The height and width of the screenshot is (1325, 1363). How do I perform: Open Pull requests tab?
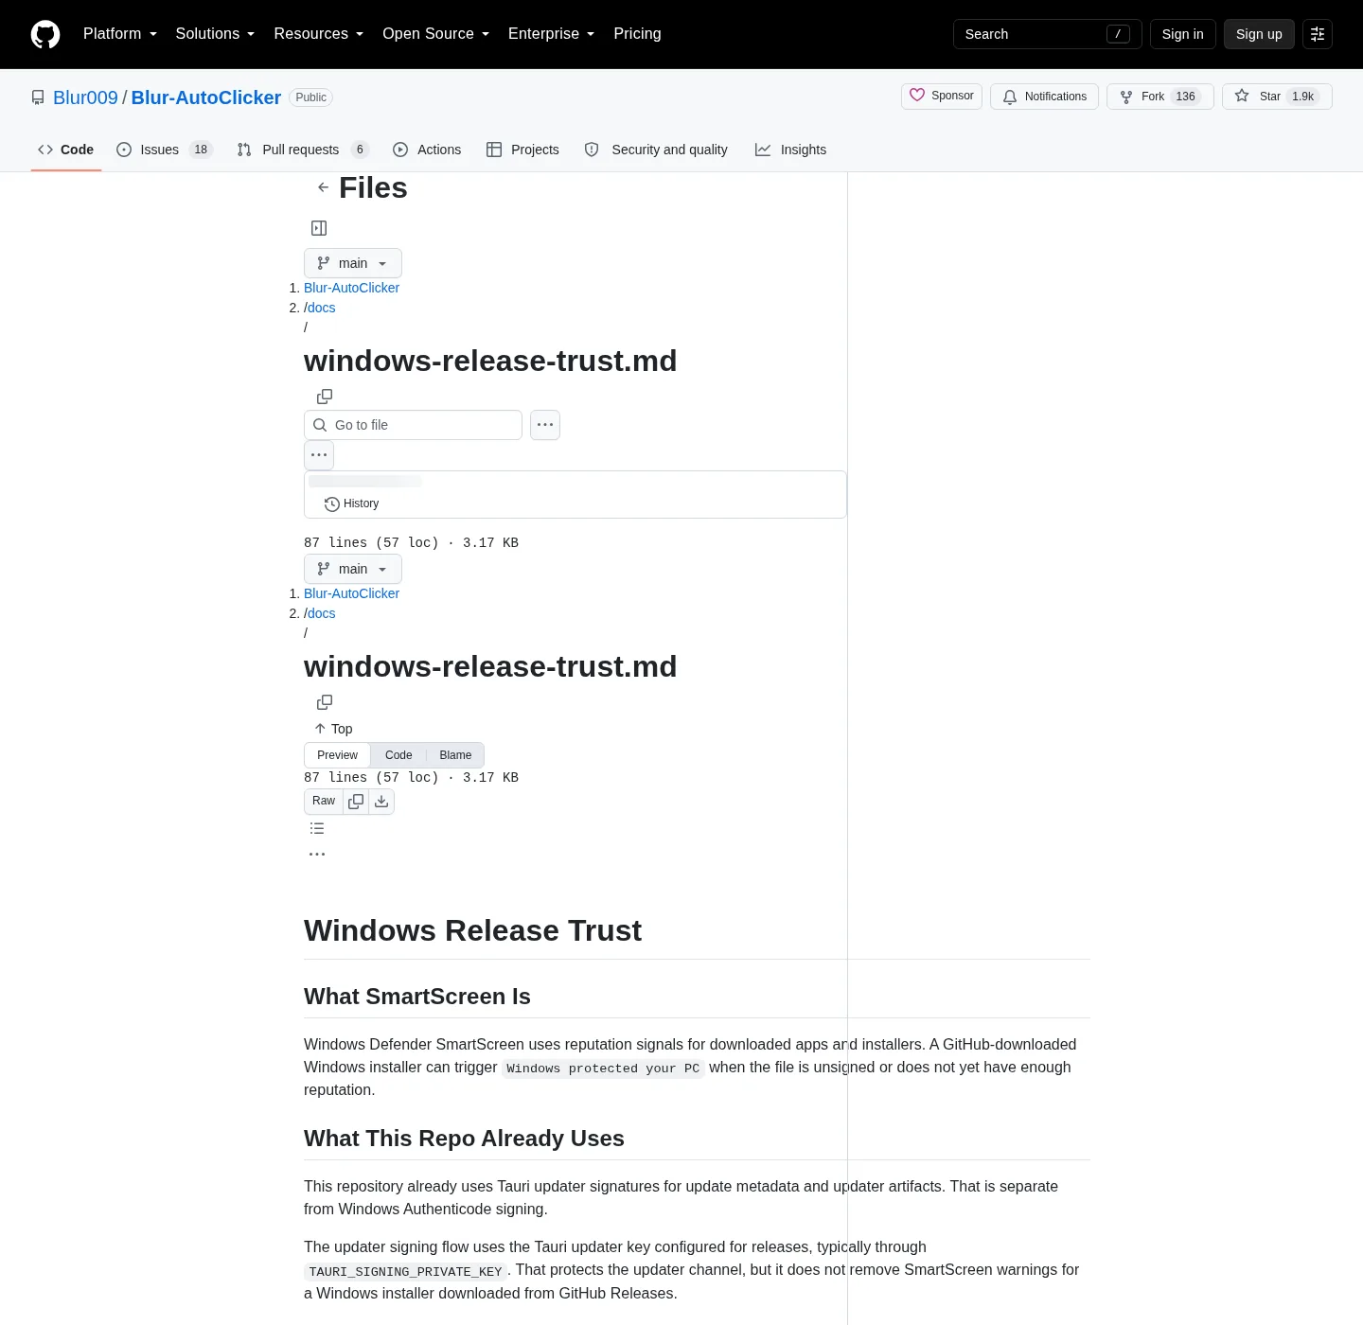point(303,150)
